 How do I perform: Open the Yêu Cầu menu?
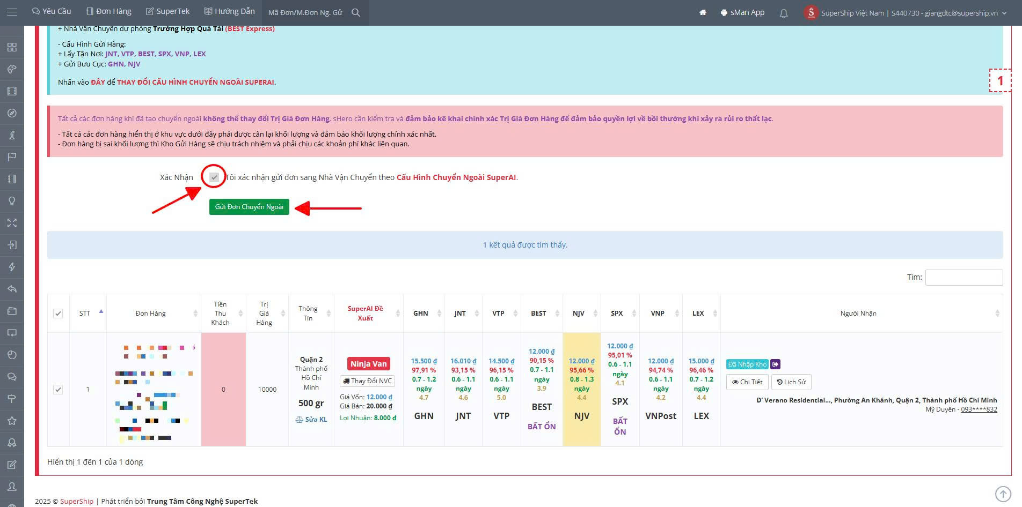click(x=52, y=11)
